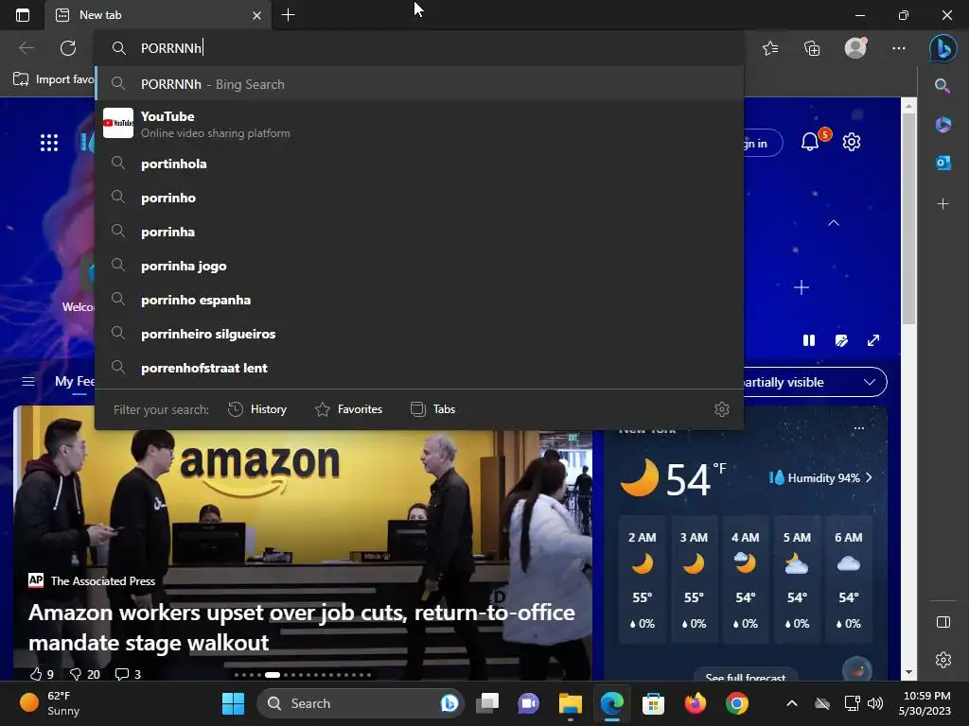The width and height of the screenshot is (969, 726).
Task: Open the My Feed hamburger menu
Action: coord(28,382)
